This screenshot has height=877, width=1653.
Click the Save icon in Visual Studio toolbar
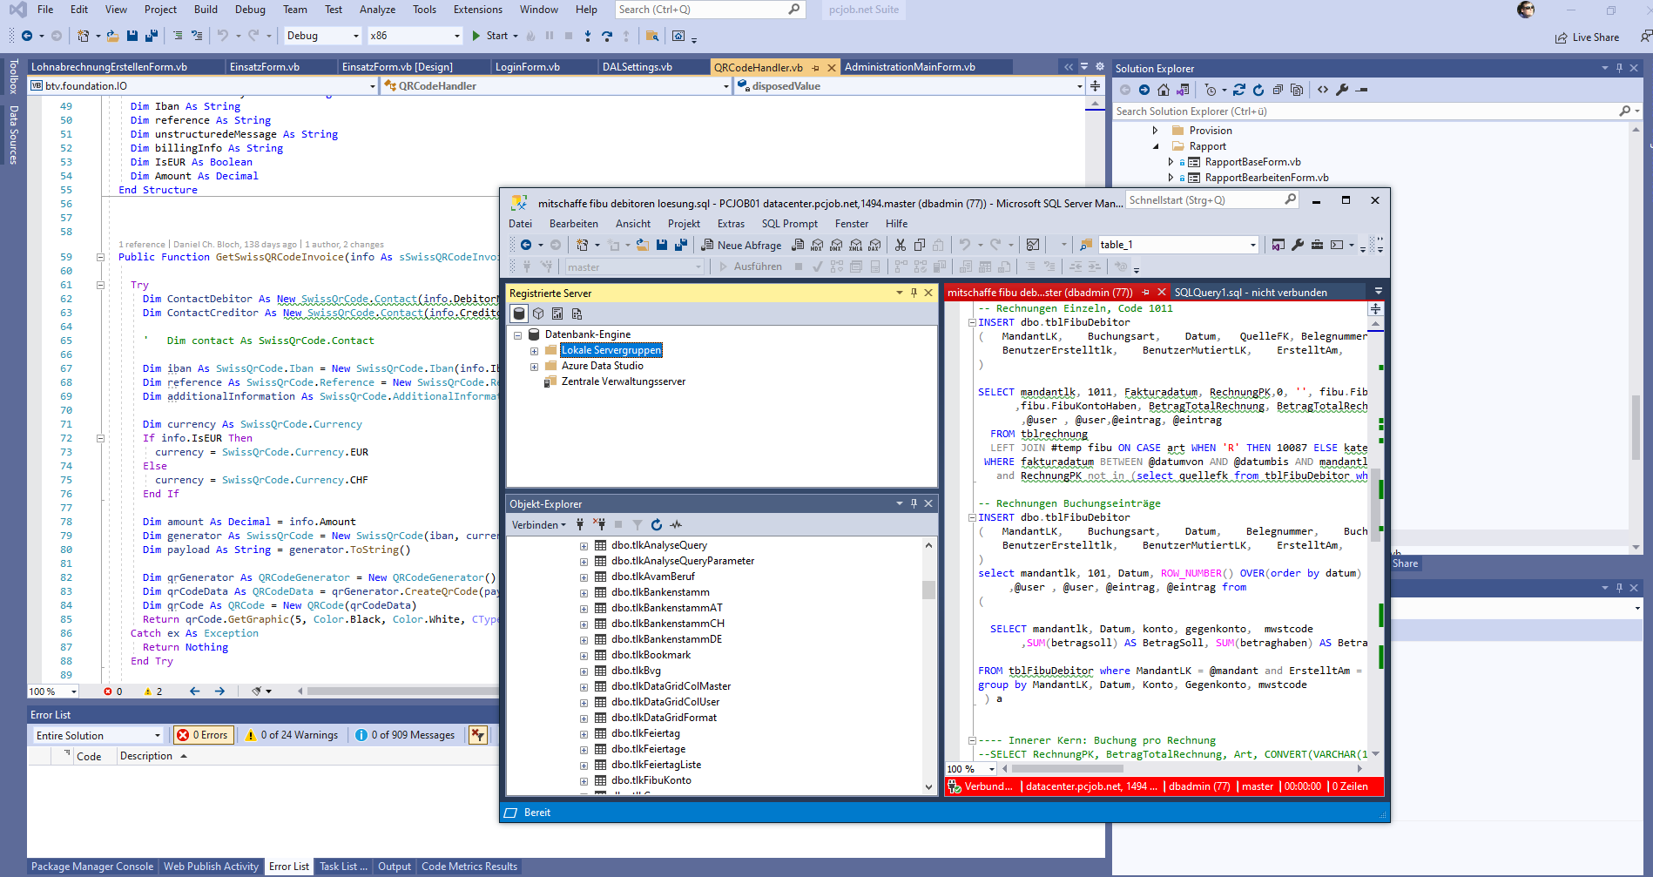pyautogui.click(x=132, y=36)
